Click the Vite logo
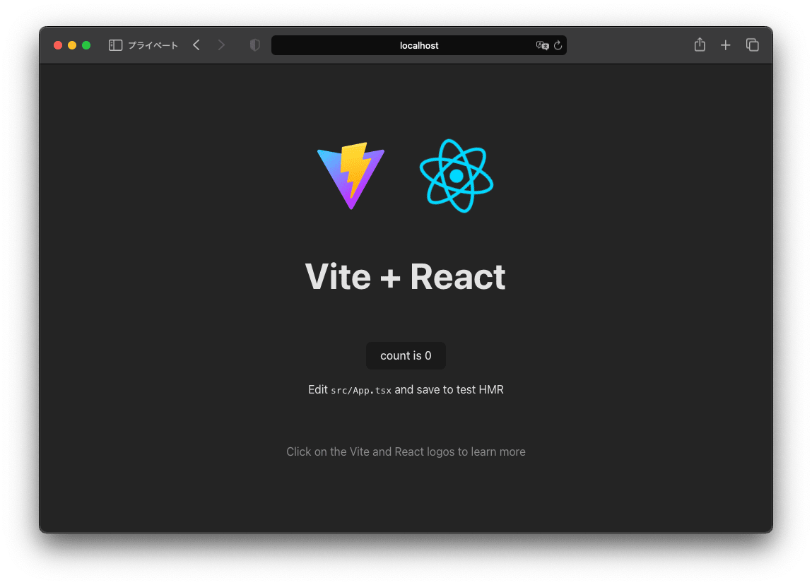Image resolution: width=812 pixels, height=585 pixels. 351,175
